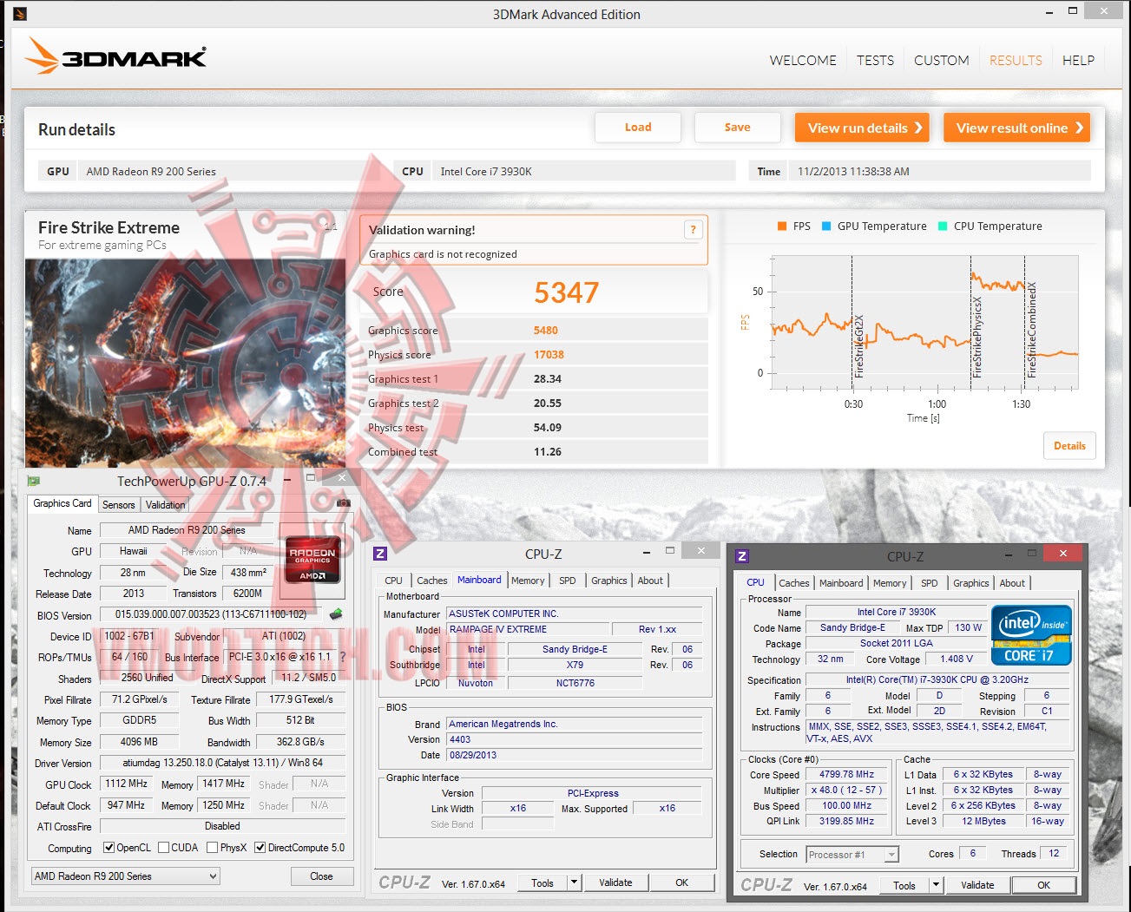Click the Save button in Run details

click(738, 128)
